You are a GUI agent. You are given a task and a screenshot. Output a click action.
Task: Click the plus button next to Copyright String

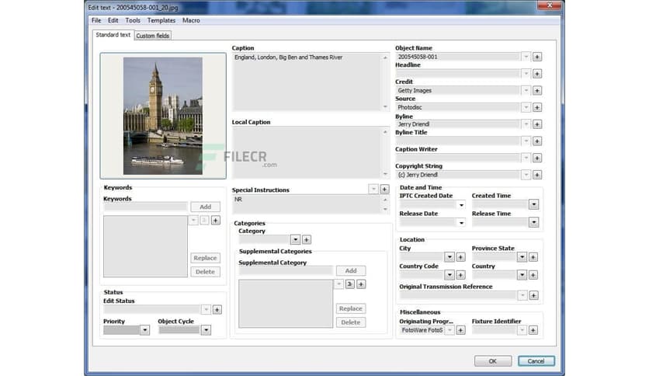pyautogui.click(x=537, y=175)
